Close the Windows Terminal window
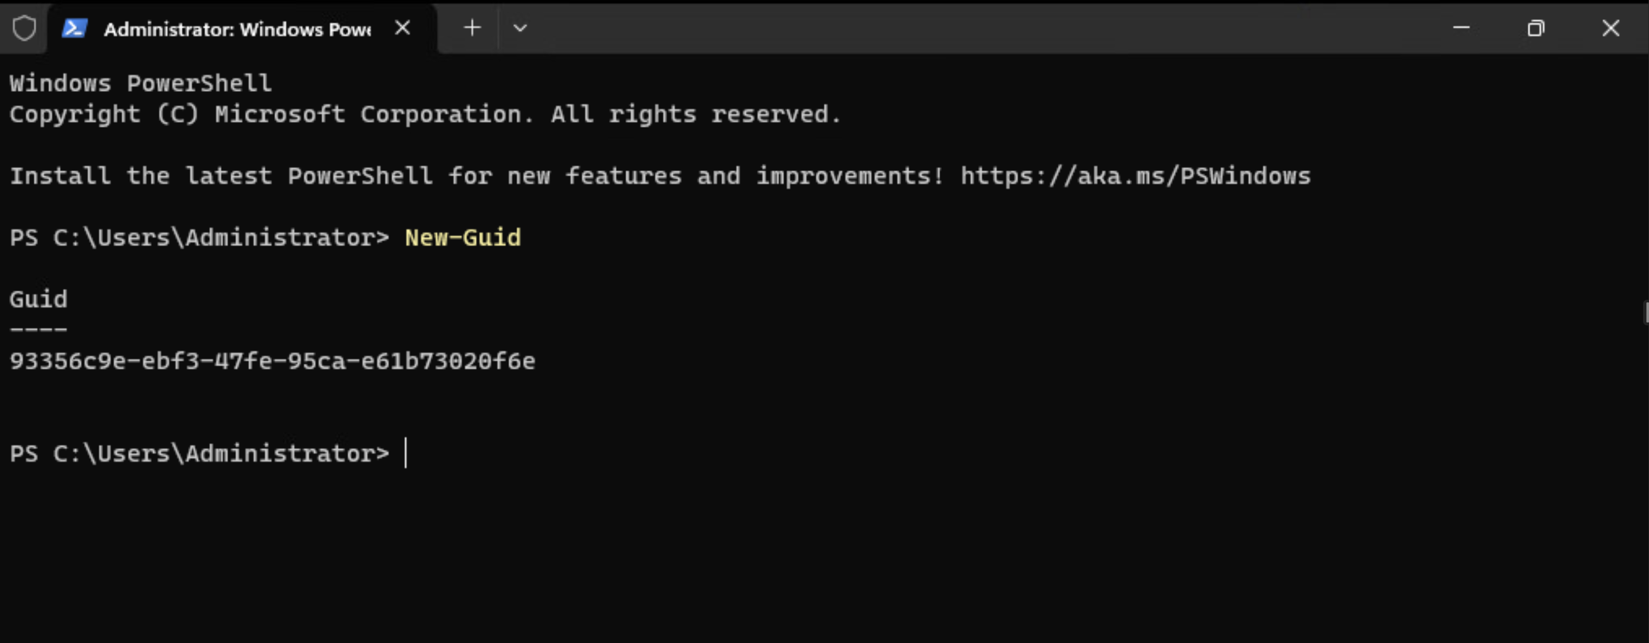 point(1611,28)
